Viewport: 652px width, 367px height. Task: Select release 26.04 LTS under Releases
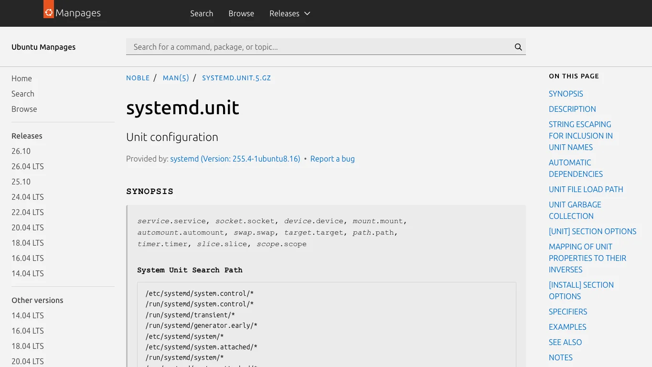[28, 166]
